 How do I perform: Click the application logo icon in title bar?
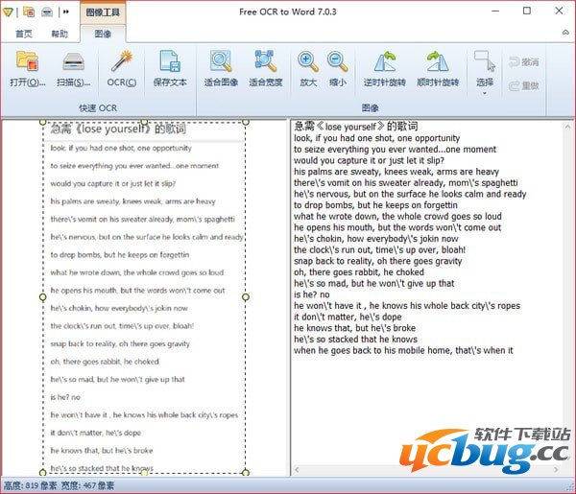(8, 12)
